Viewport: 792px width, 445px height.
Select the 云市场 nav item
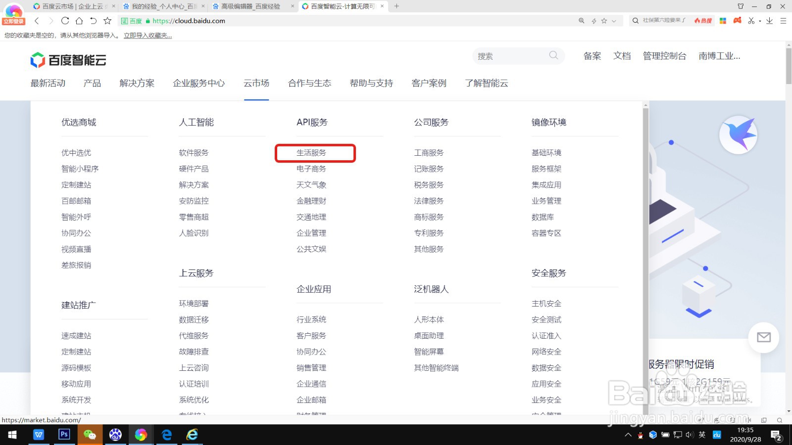[x=256, y=83]
